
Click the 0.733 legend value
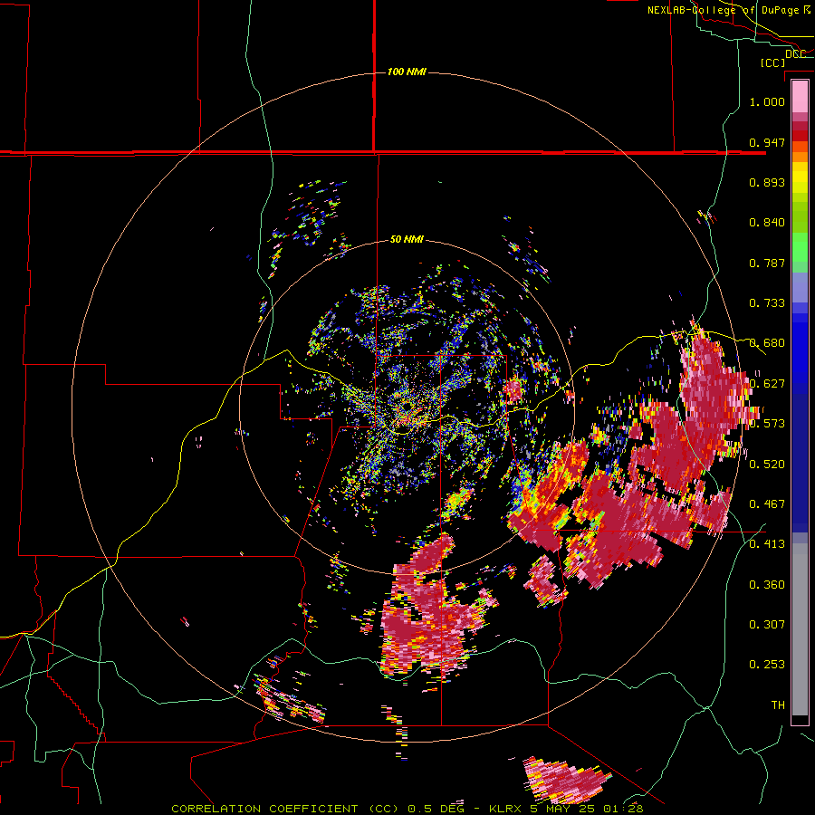click(x=767, y=303)
